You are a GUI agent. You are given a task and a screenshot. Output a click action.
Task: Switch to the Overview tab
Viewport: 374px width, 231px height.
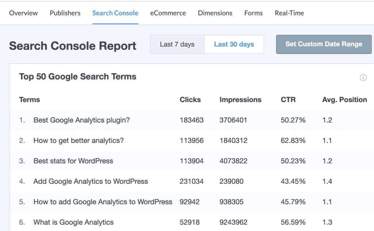point(23,13)
